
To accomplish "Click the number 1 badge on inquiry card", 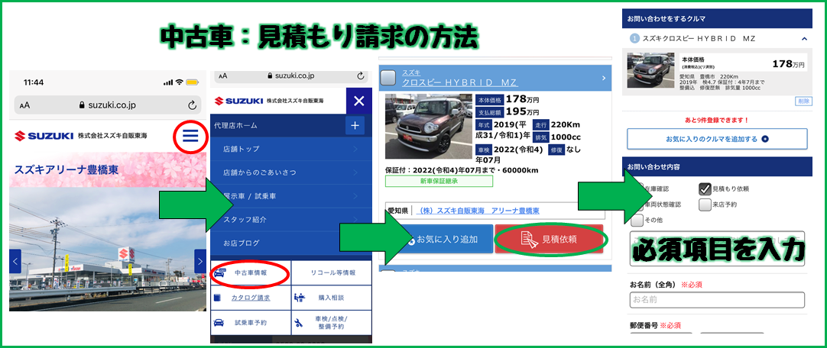I will click(635, 38).
